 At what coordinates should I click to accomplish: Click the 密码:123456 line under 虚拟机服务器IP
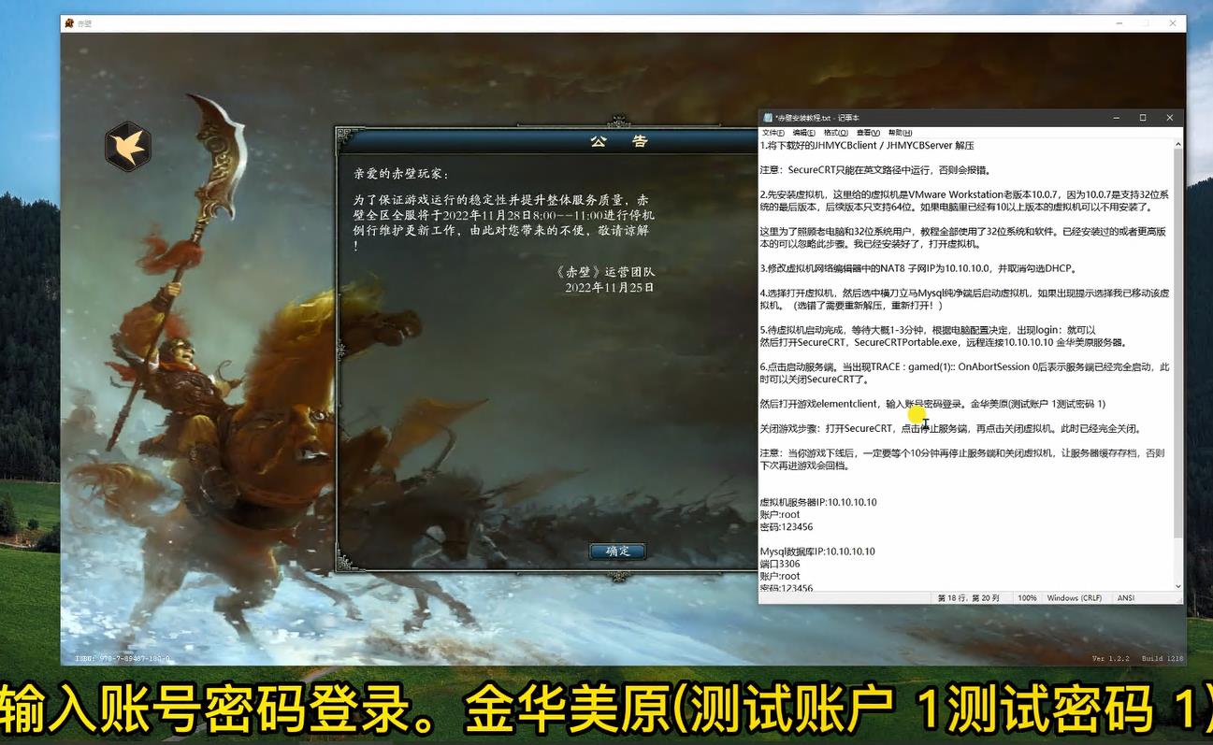tap(787, 527)
